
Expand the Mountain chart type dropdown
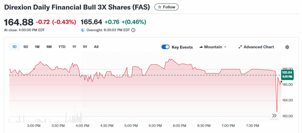click(x=225, y=47)
